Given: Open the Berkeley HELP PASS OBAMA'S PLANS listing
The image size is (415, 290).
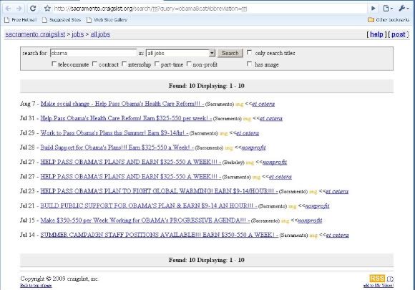Looking at the screenshot, I should coord(131,162).
